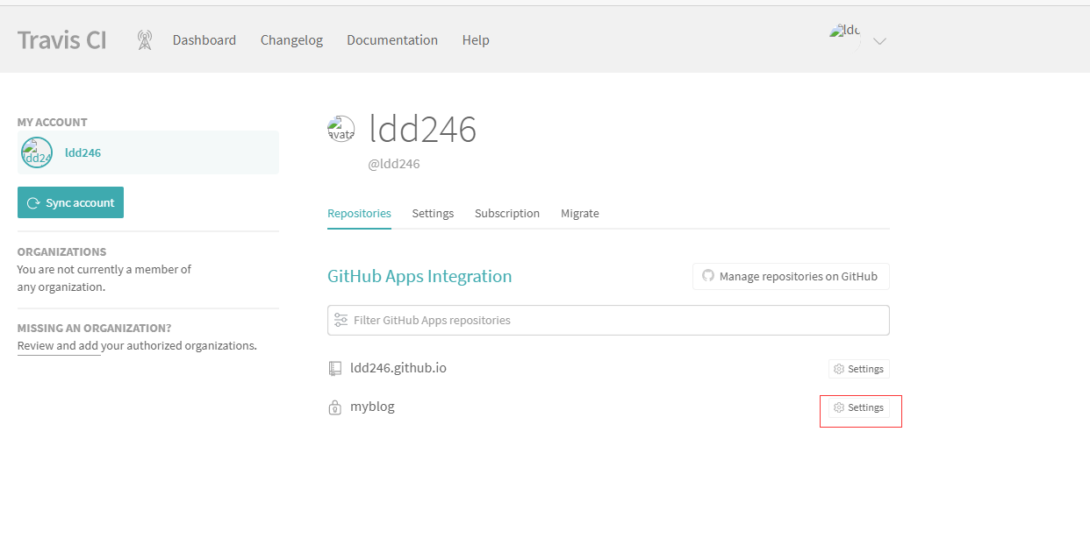The image size is (1090, 545).
Task: Click the @ldd246 handle text
Action: 394,164
